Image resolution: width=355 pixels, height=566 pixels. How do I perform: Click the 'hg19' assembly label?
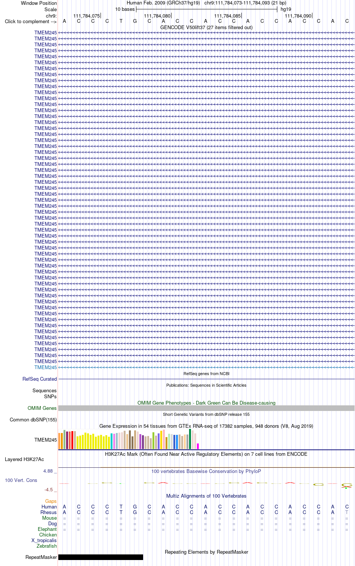286,9
